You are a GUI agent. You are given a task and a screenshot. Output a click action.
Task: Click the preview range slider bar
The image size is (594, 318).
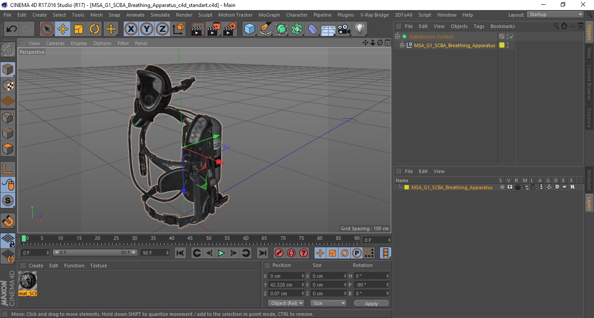pyautogui.click(x=95, y=252)
